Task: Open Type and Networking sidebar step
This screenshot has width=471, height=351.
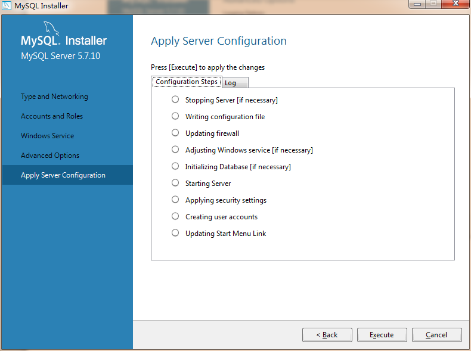Action: tap(54, 97)
